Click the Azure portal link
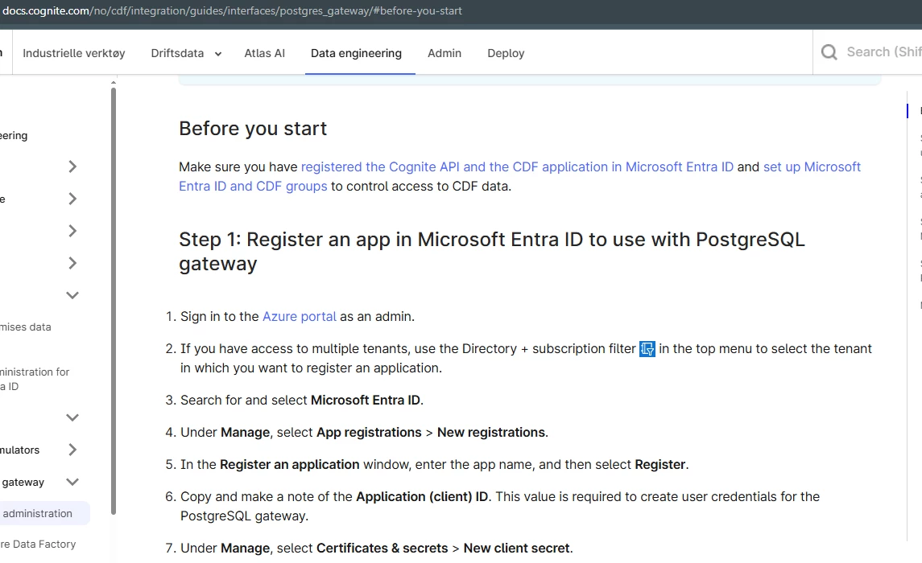922x563 pixels. [x=300, y=317]
